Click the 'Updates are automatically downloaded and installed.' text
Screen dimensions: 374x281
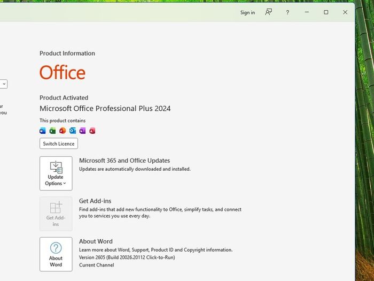[135, 169]
